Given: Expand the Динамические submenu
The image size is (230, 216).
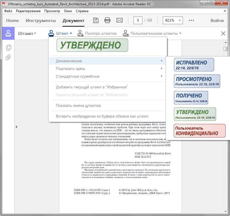Looking at the screenshot, I should point(107,61).
